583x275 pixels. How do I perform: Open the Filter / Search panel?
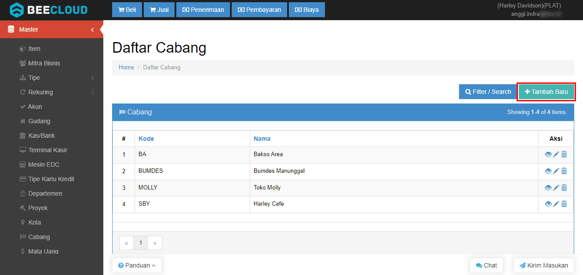(488, 92)
